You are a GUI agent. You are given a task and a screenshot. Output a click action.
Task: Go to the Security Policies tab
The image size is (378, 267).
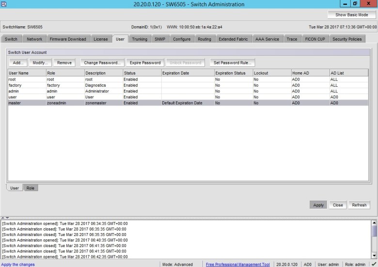click(x=347, y=39)
